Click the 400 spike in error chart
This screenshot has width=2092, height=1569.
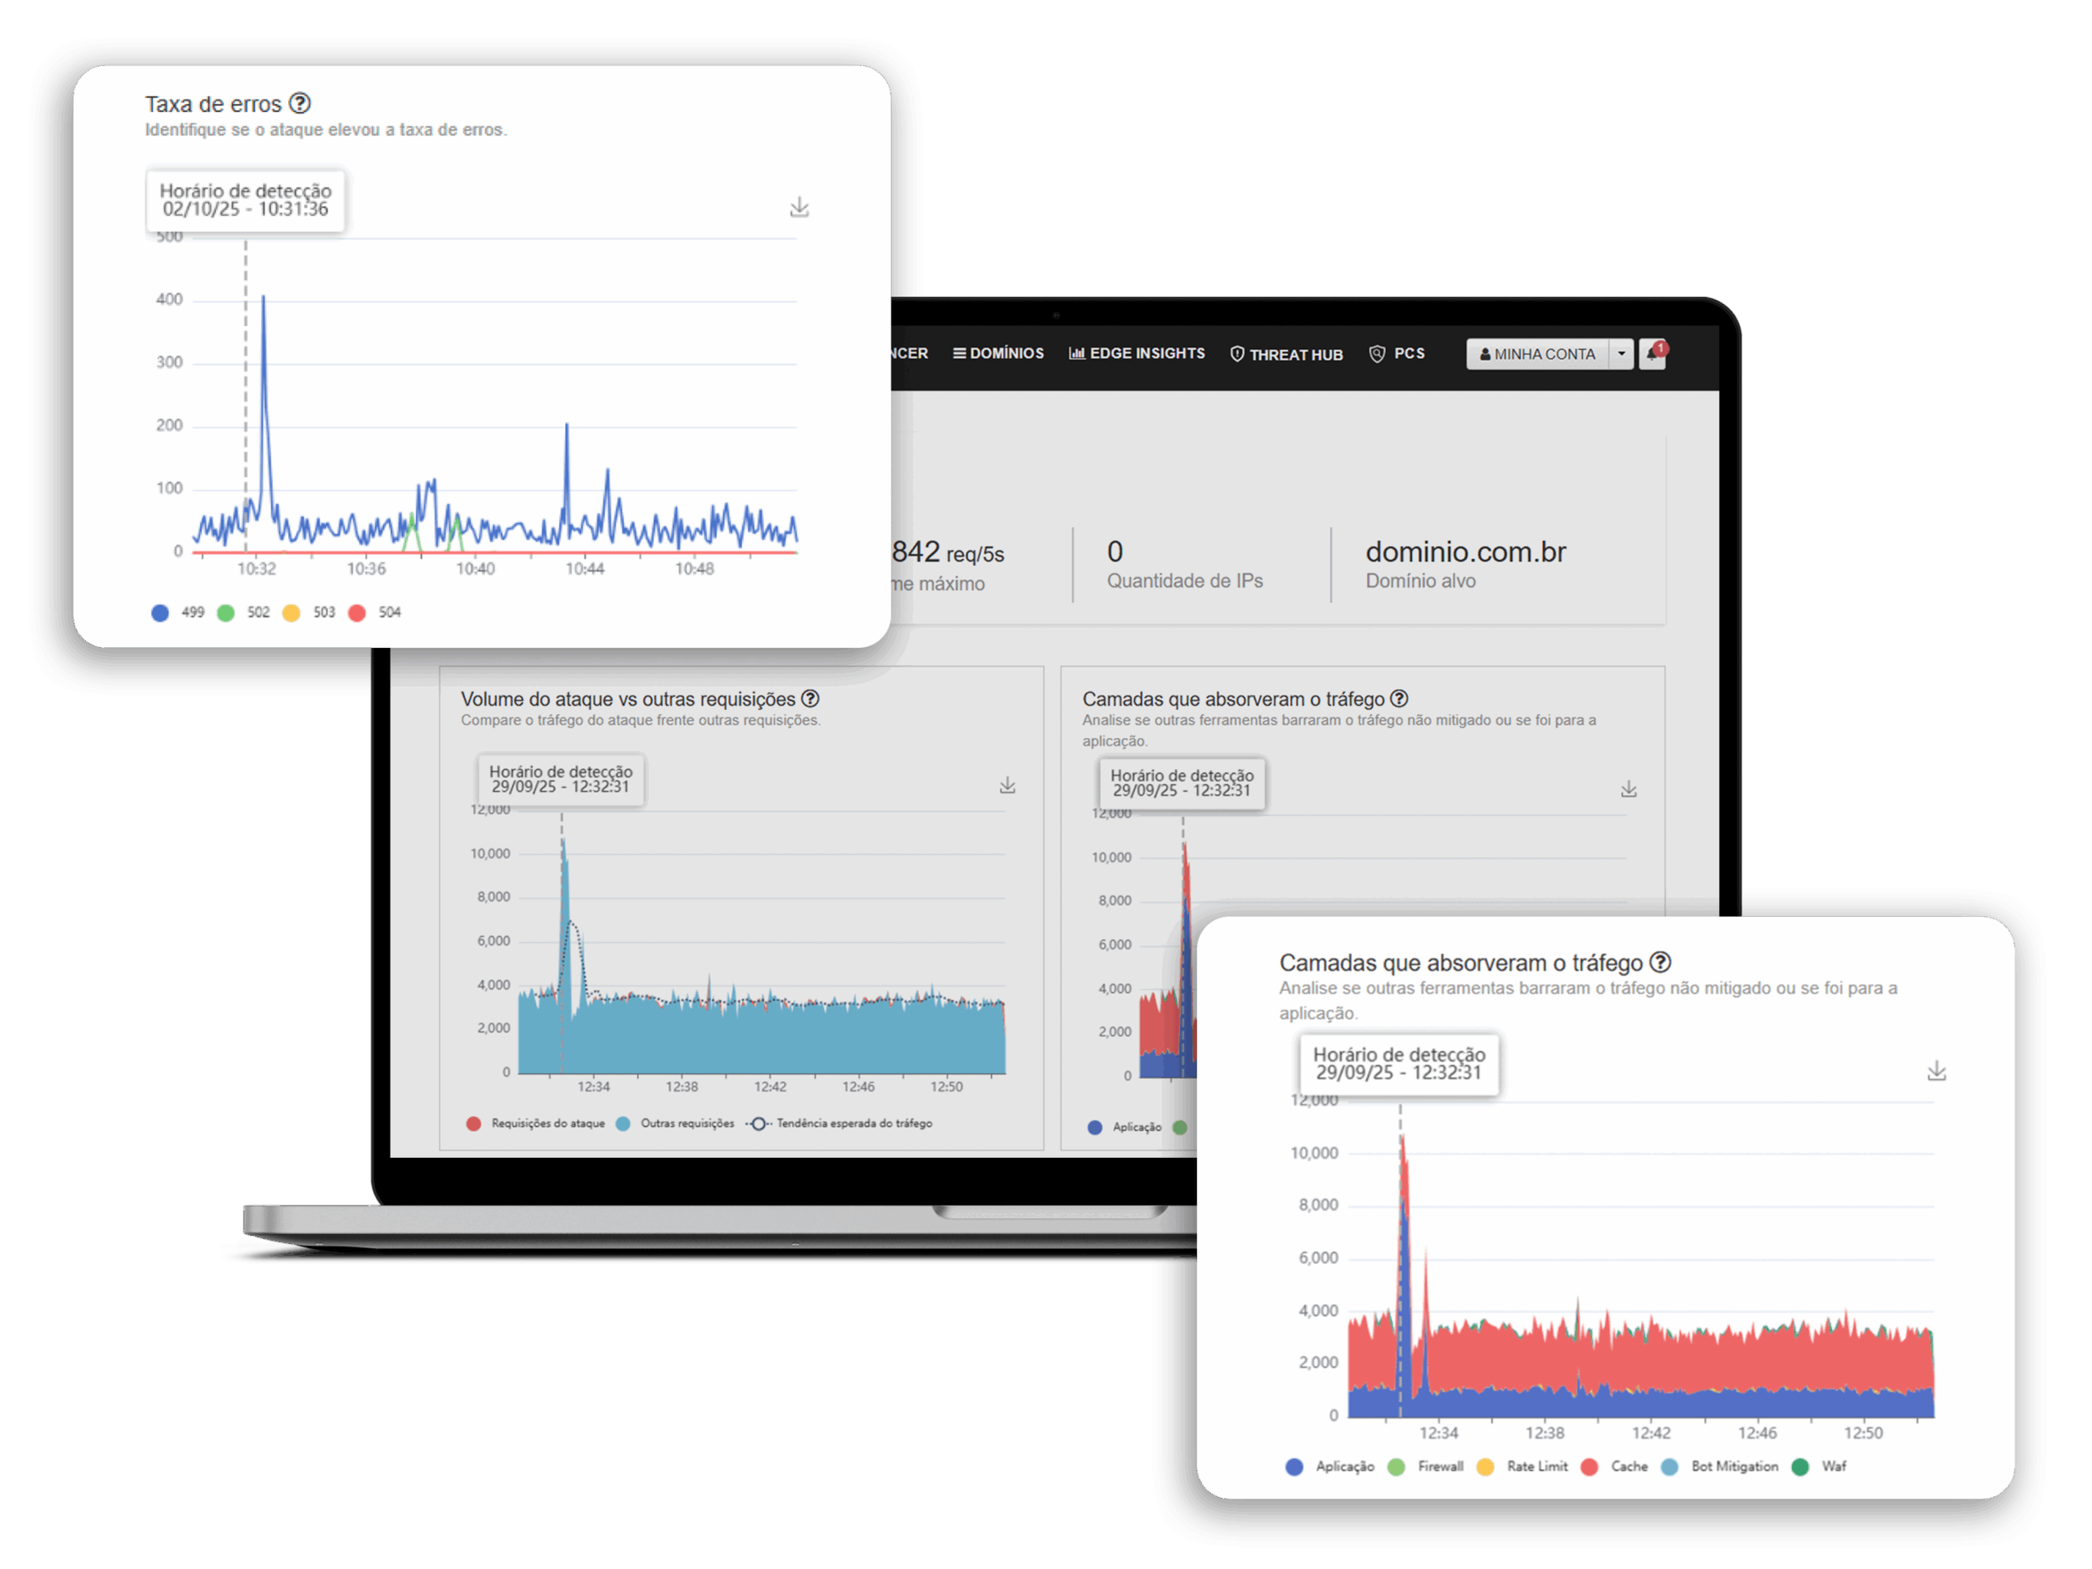pyautogui.click(x=264, y=299)
